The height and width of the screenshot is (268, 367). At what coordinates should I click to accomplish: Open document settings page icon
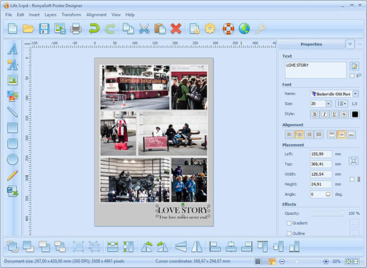[x=194, y=29]
